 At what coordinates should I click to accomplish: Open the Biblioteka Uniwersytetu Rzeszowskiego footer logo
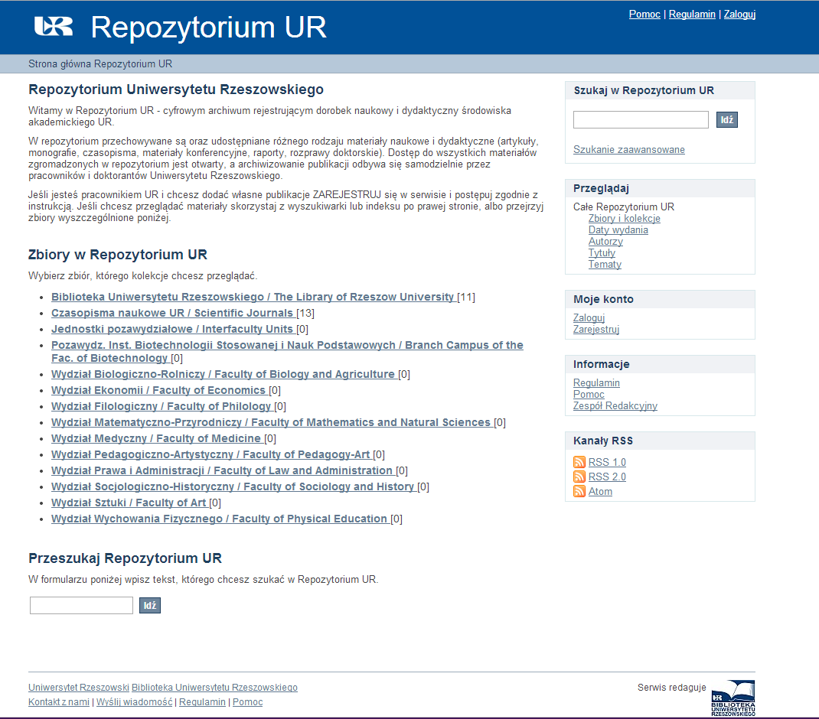click(733, 698)
